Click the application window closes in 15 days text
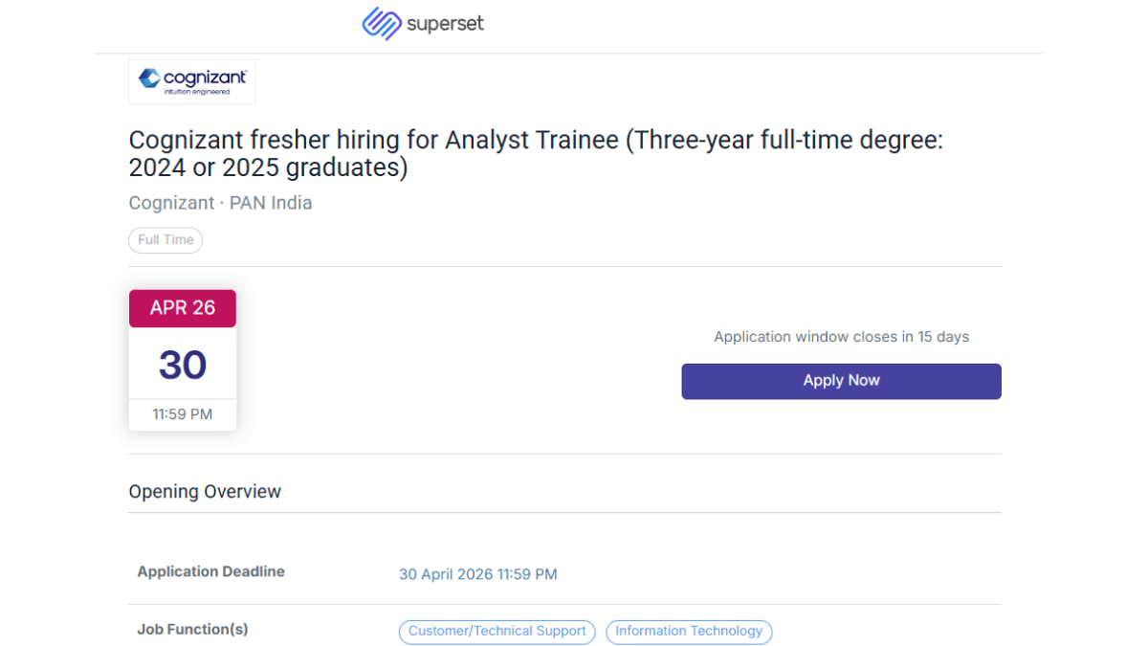The height and width of the screenshot is (646, 1148). (x=841, y=337)
